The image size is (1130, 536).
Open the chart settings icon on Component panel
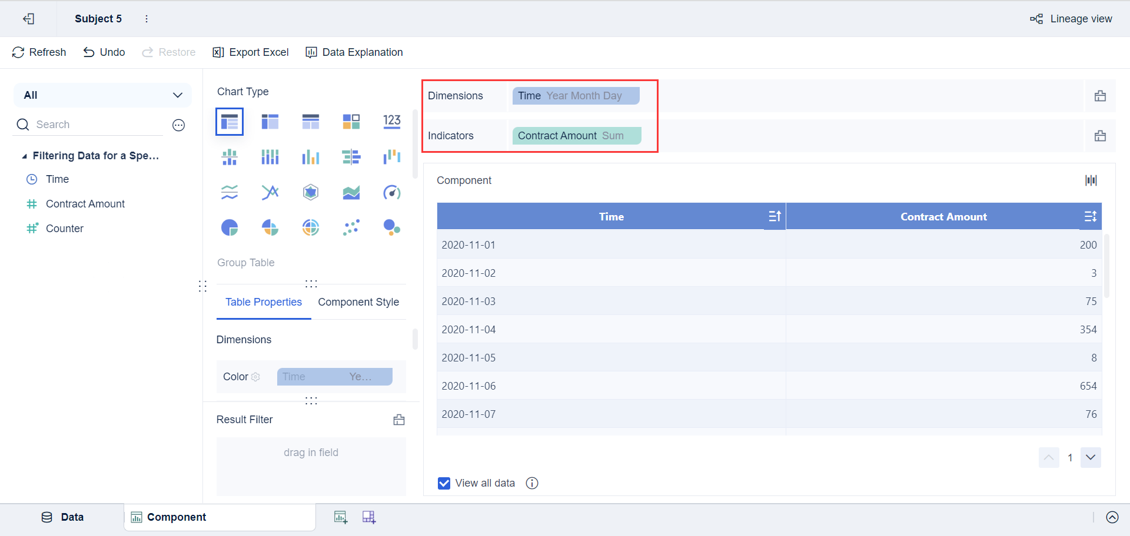pos(1091,180)
